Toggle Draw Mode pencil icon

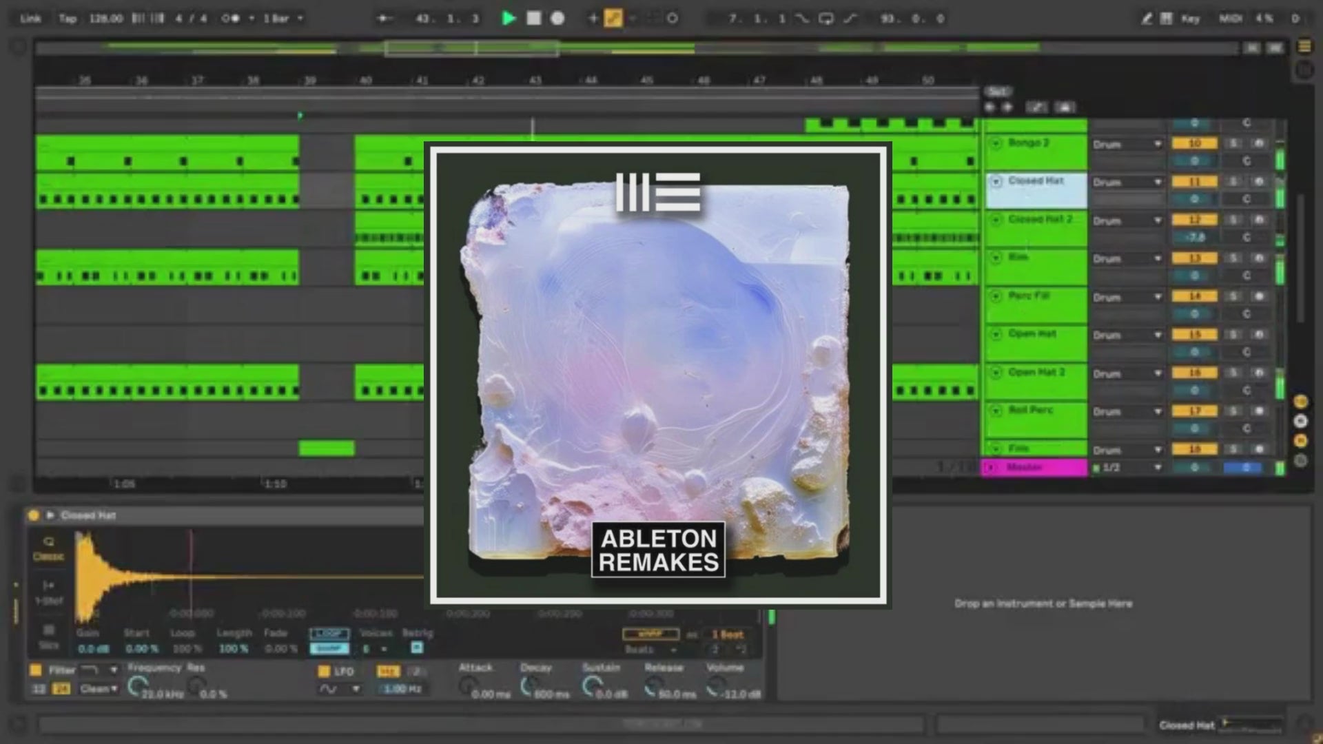point(1146,19)
